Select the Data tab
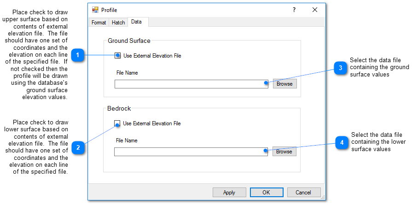This screenshot has height=205, width=412. pos(136,22)
